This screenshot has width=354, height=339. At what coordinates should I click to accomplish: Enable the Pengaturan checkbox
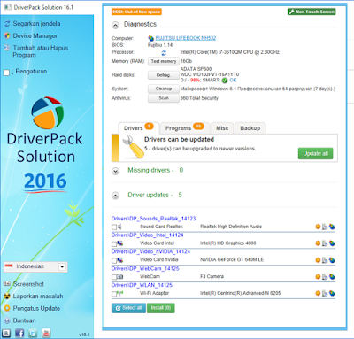pos(6,73)
